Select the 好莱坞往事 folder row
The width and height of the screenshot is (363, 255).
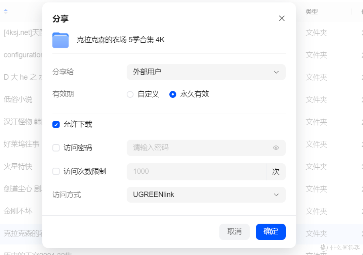pos(21,144)
